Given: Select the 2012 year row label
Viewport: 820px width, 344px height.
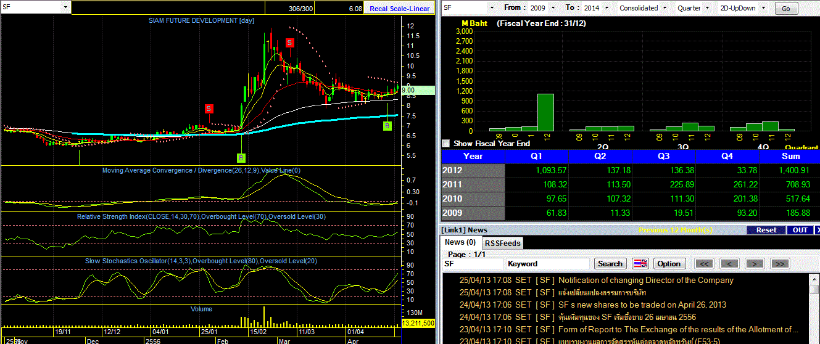Looking at the screenshot, I should coord(473,170).
